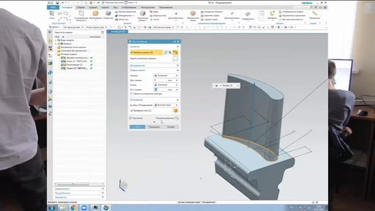Toggle checkbox of Sketch (1) feature
Screen dimensions: 375x211
(x=63, y=61)
